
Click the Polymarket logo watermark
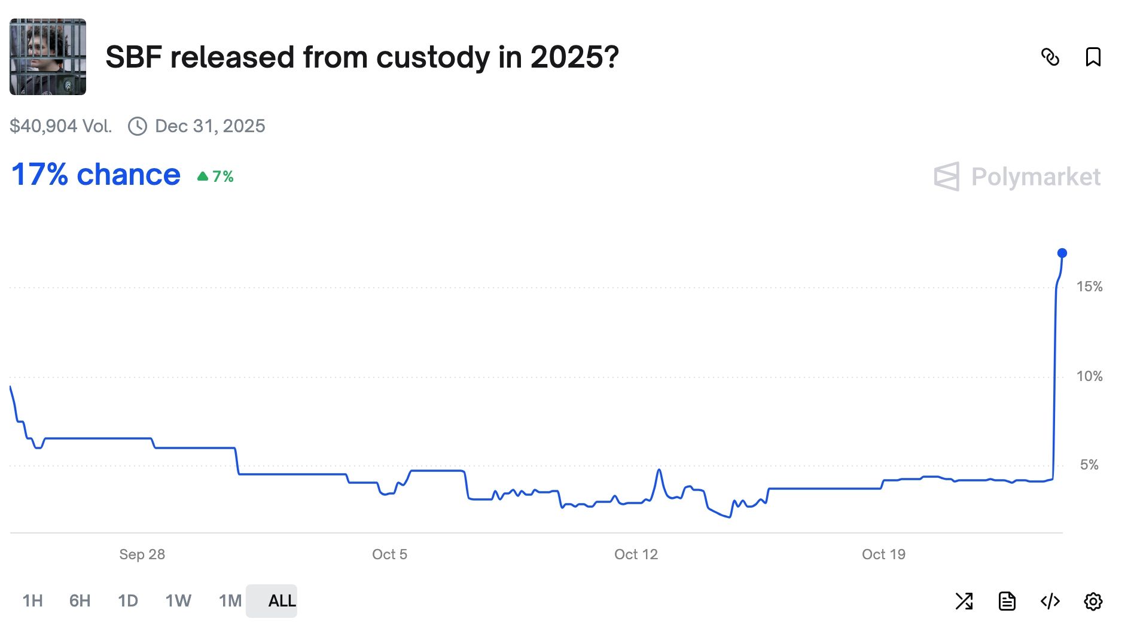pyautogui.click(x=1017, y=177)
